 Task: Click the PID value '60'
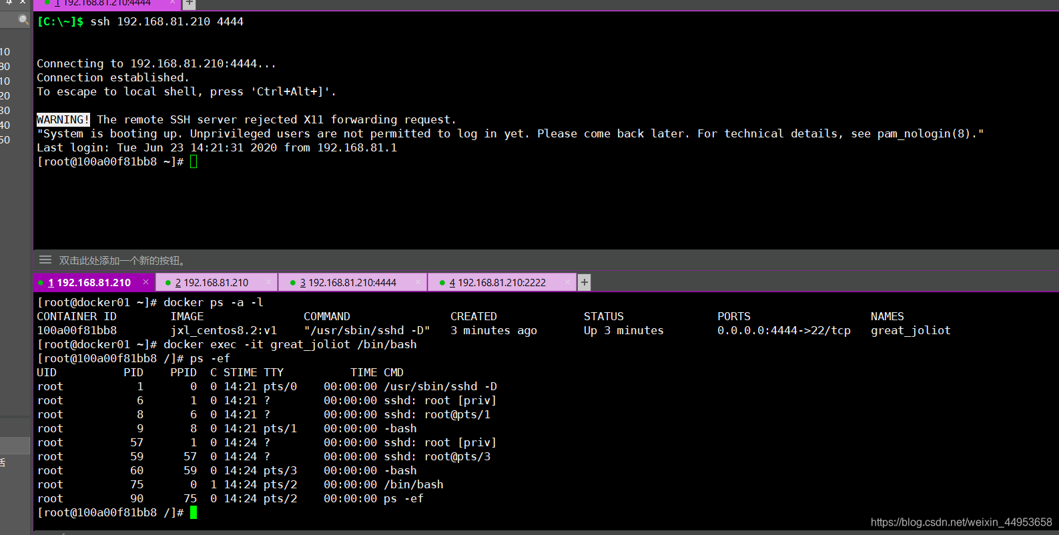137,470
